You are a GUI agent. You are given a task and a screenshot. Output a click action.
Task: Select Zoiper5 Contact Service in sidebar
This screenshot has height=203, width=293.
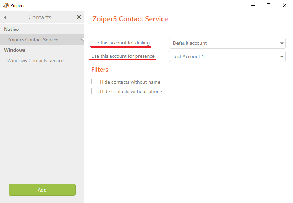coord(33,40)
